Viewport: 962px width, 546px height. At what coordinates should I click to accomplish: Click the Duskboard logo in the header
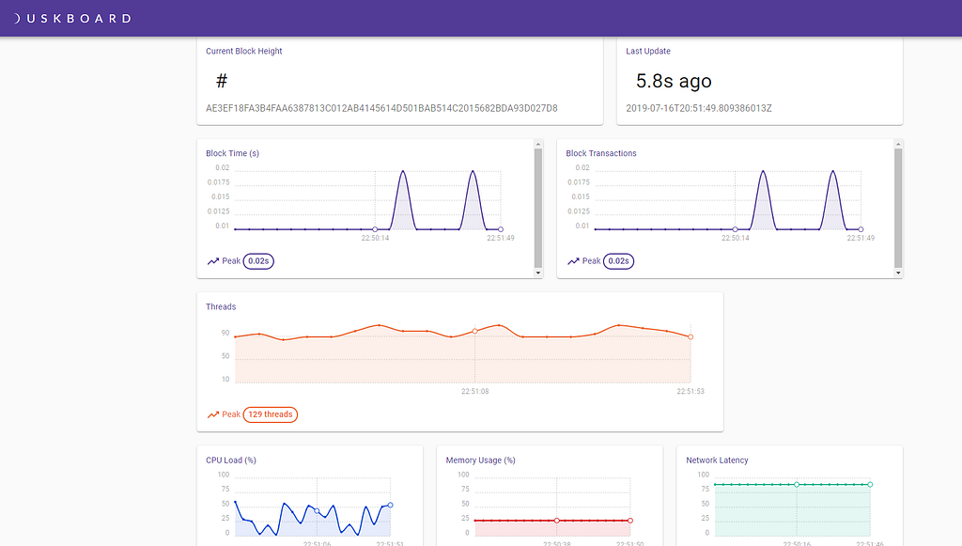(71, 18)
